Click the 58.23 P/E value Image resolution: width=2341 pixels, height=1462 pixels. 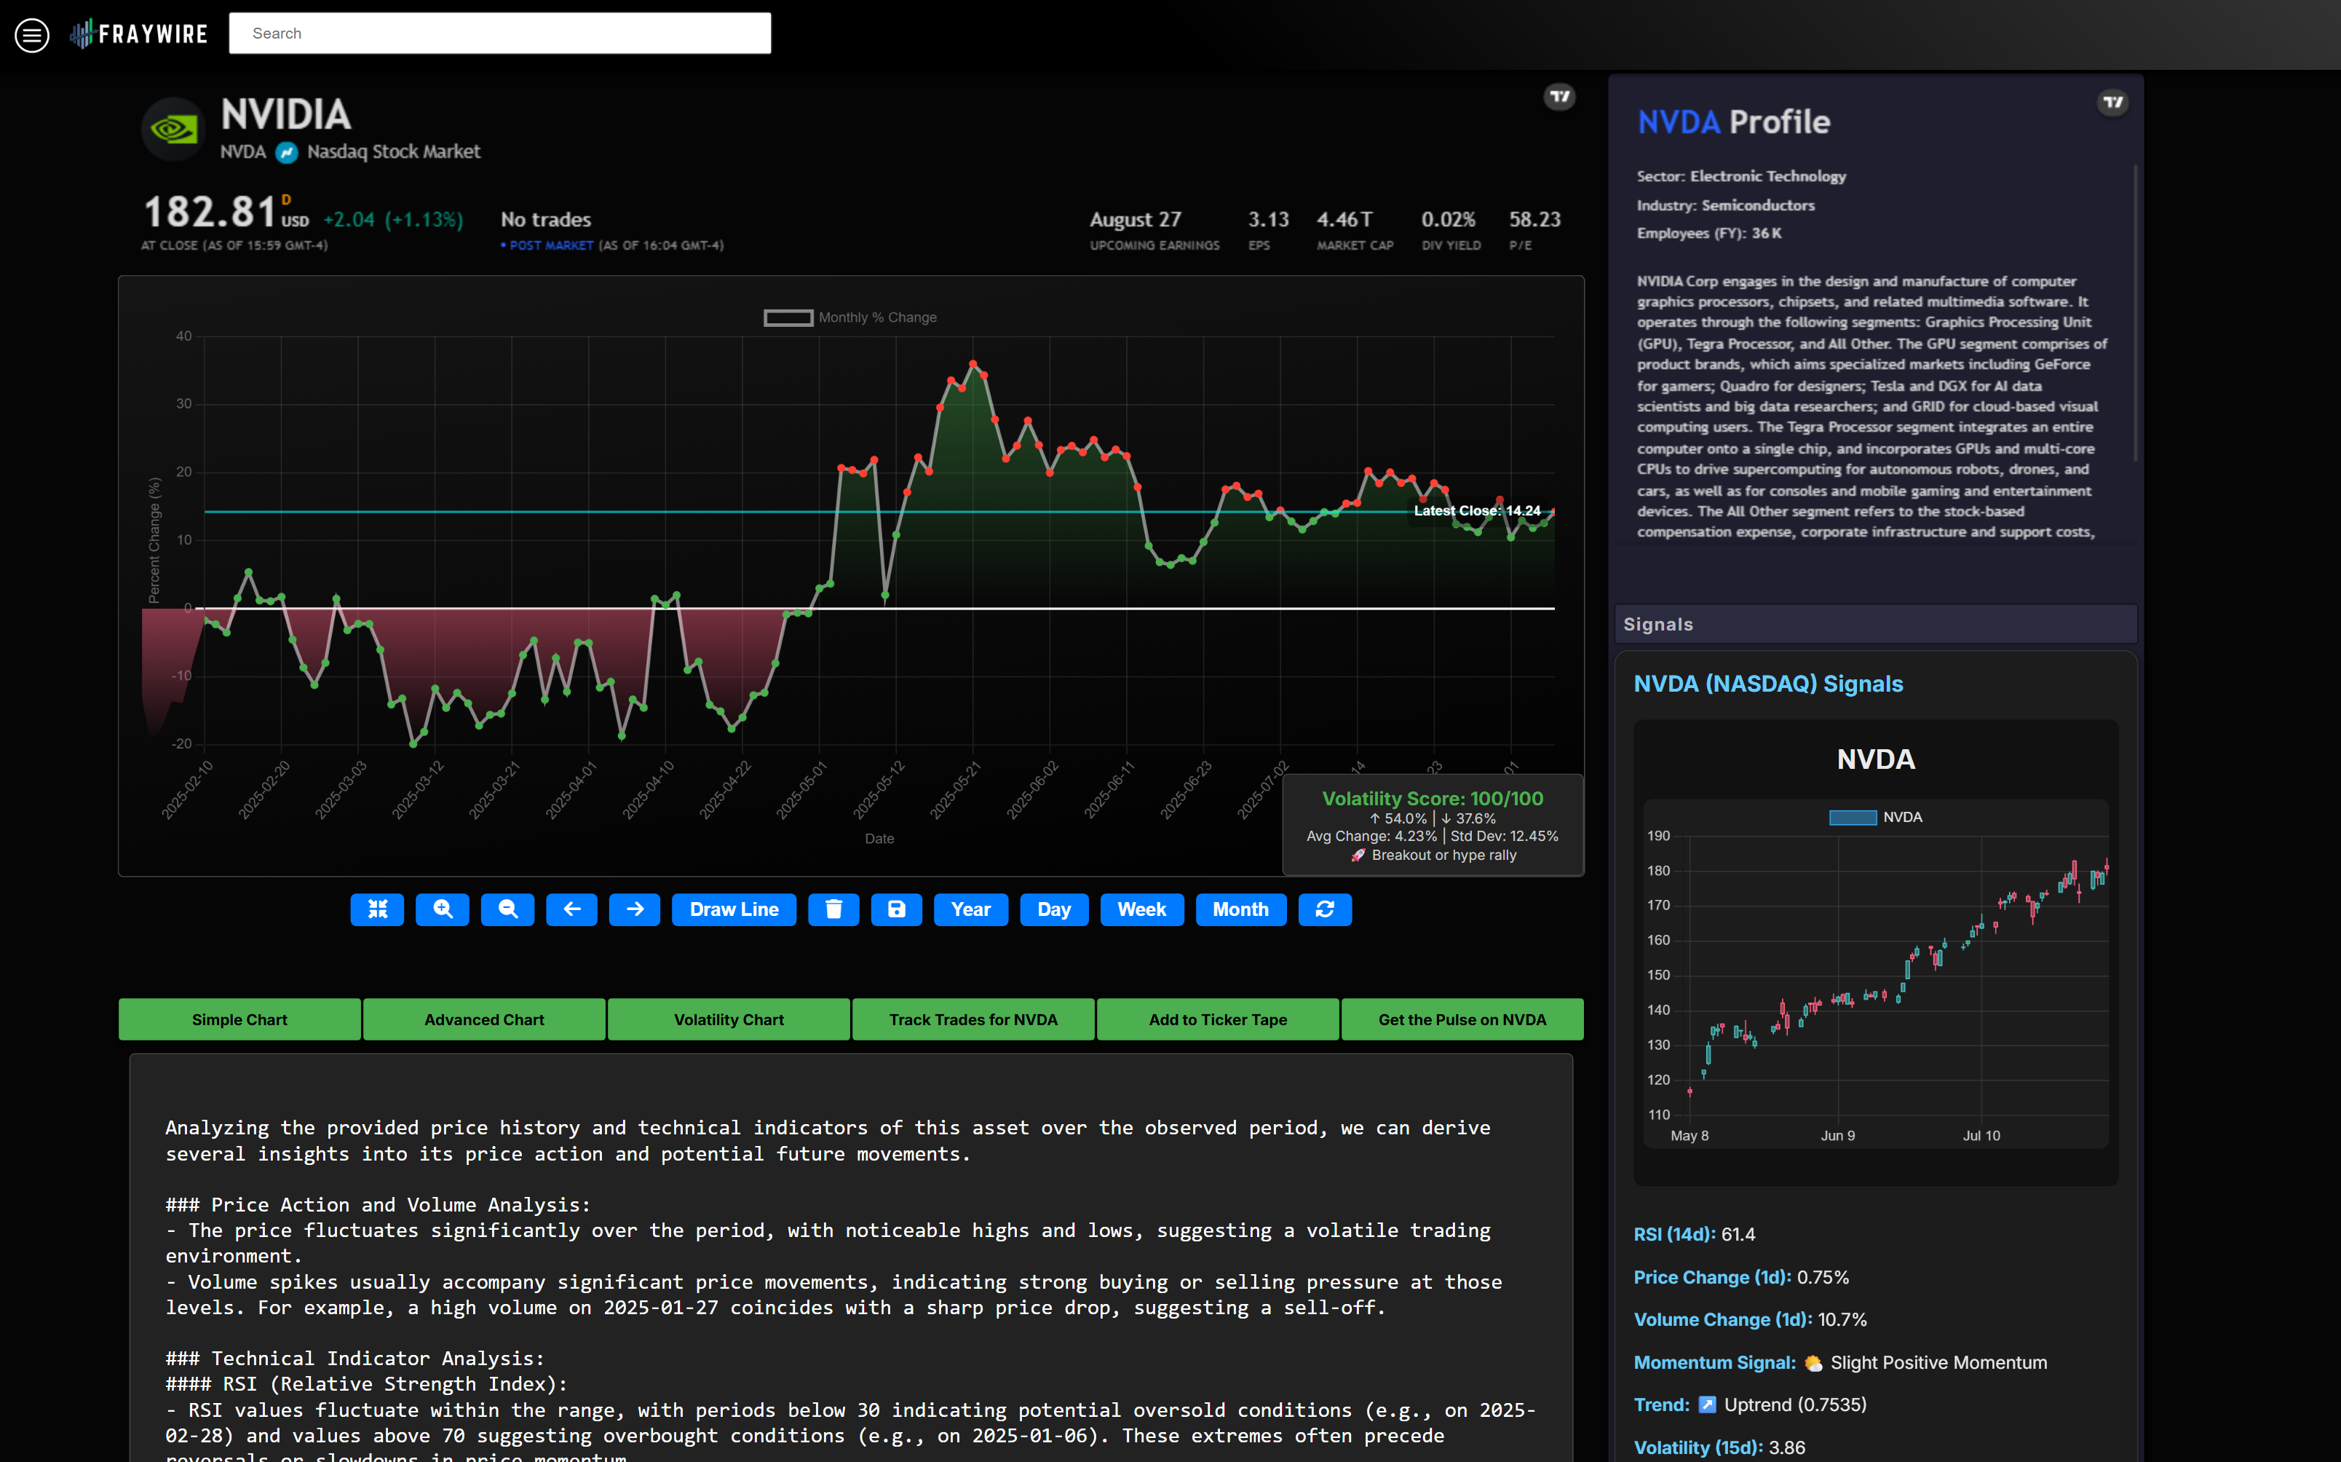[1535, 219]
